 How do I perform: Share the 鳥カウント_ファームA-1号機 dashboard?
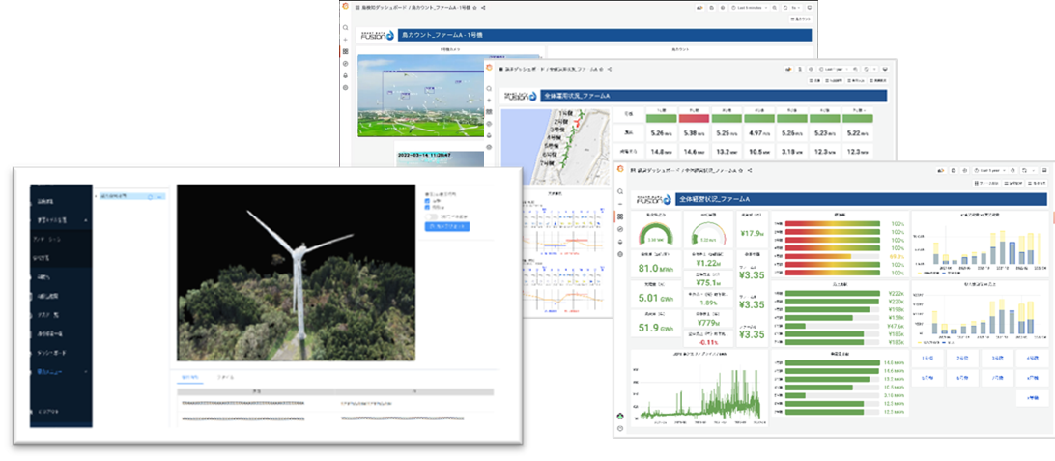pyautogui.click(x=484, y=7)
